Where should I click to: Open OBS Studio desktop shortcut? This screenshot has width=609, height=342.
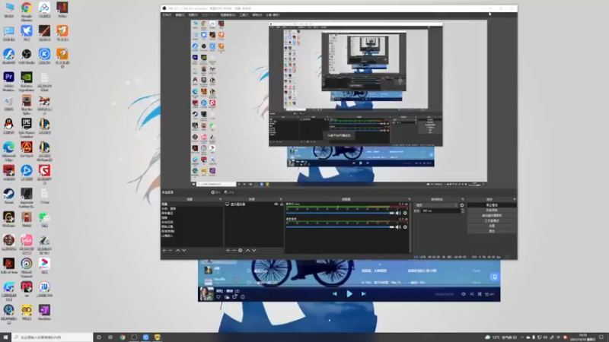tap(27, 56)
